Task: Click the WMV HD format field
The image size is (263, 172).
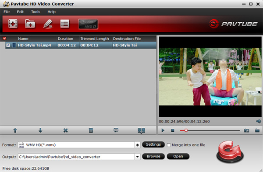Action: [76, 145]
